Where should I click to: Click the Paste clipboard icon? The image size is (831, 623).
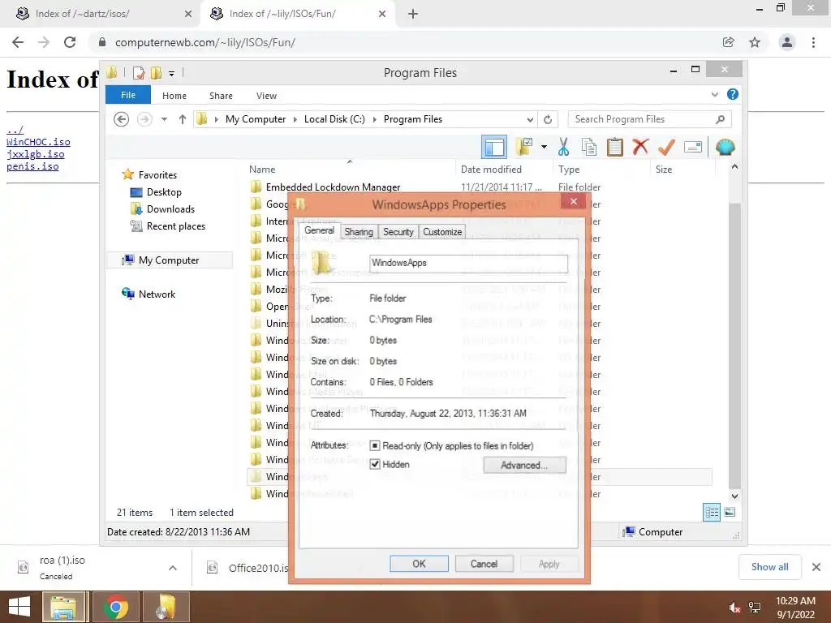615,147
